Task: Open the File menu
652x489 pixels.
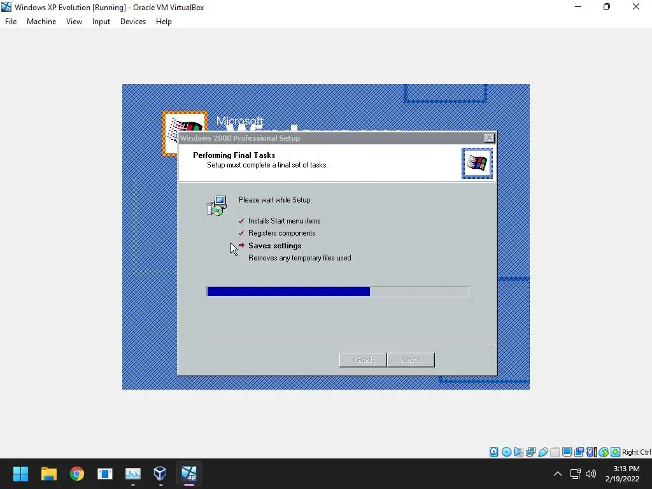Action: click(x=11, y=22)
